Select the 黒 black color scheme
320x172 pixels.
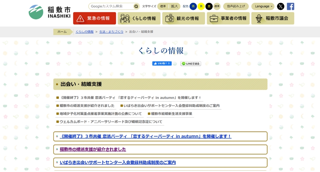tap(209, 6)
